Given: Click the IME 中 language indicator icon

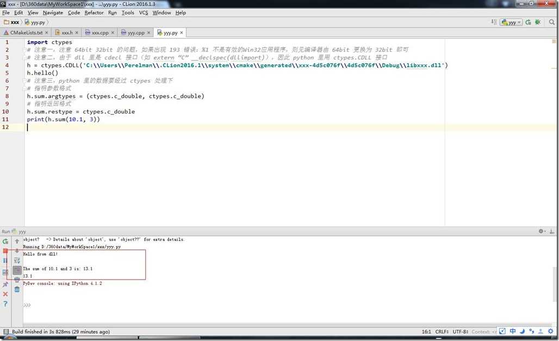Looking at the screenshot, I should point(512,331).
